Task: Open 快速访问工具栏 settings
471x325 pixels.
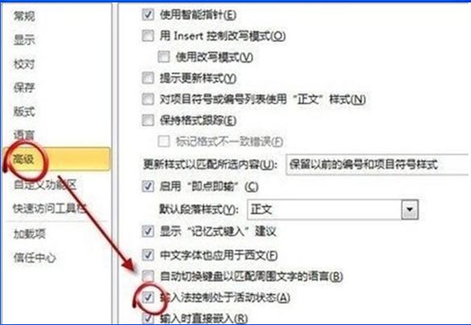Action: (x=49, y=208)
